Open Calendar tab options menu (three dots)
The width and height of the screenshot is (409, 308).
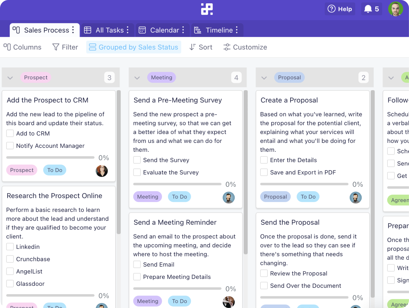[183, 30]
